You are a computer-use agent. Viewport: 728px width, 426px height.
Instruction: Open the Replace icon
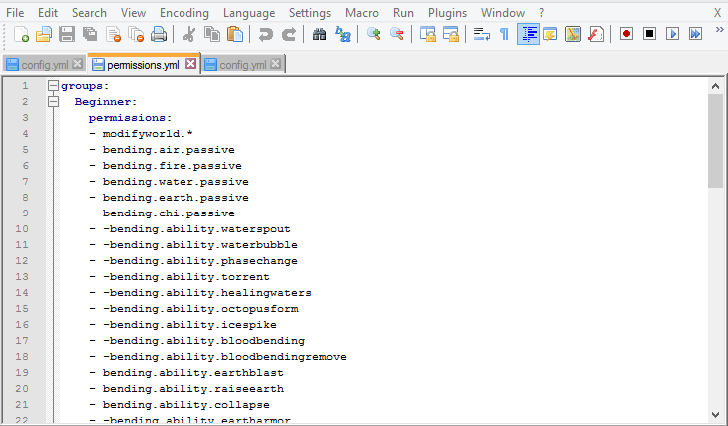pos(343,34)
